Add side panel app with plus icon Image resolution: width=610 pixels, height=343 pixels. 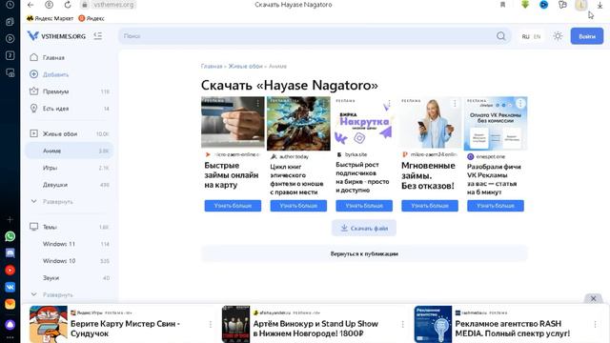tap(10, 219)
